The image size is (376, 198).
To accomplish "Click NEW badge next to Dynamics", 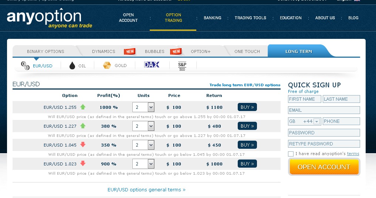I will [129, 51].
